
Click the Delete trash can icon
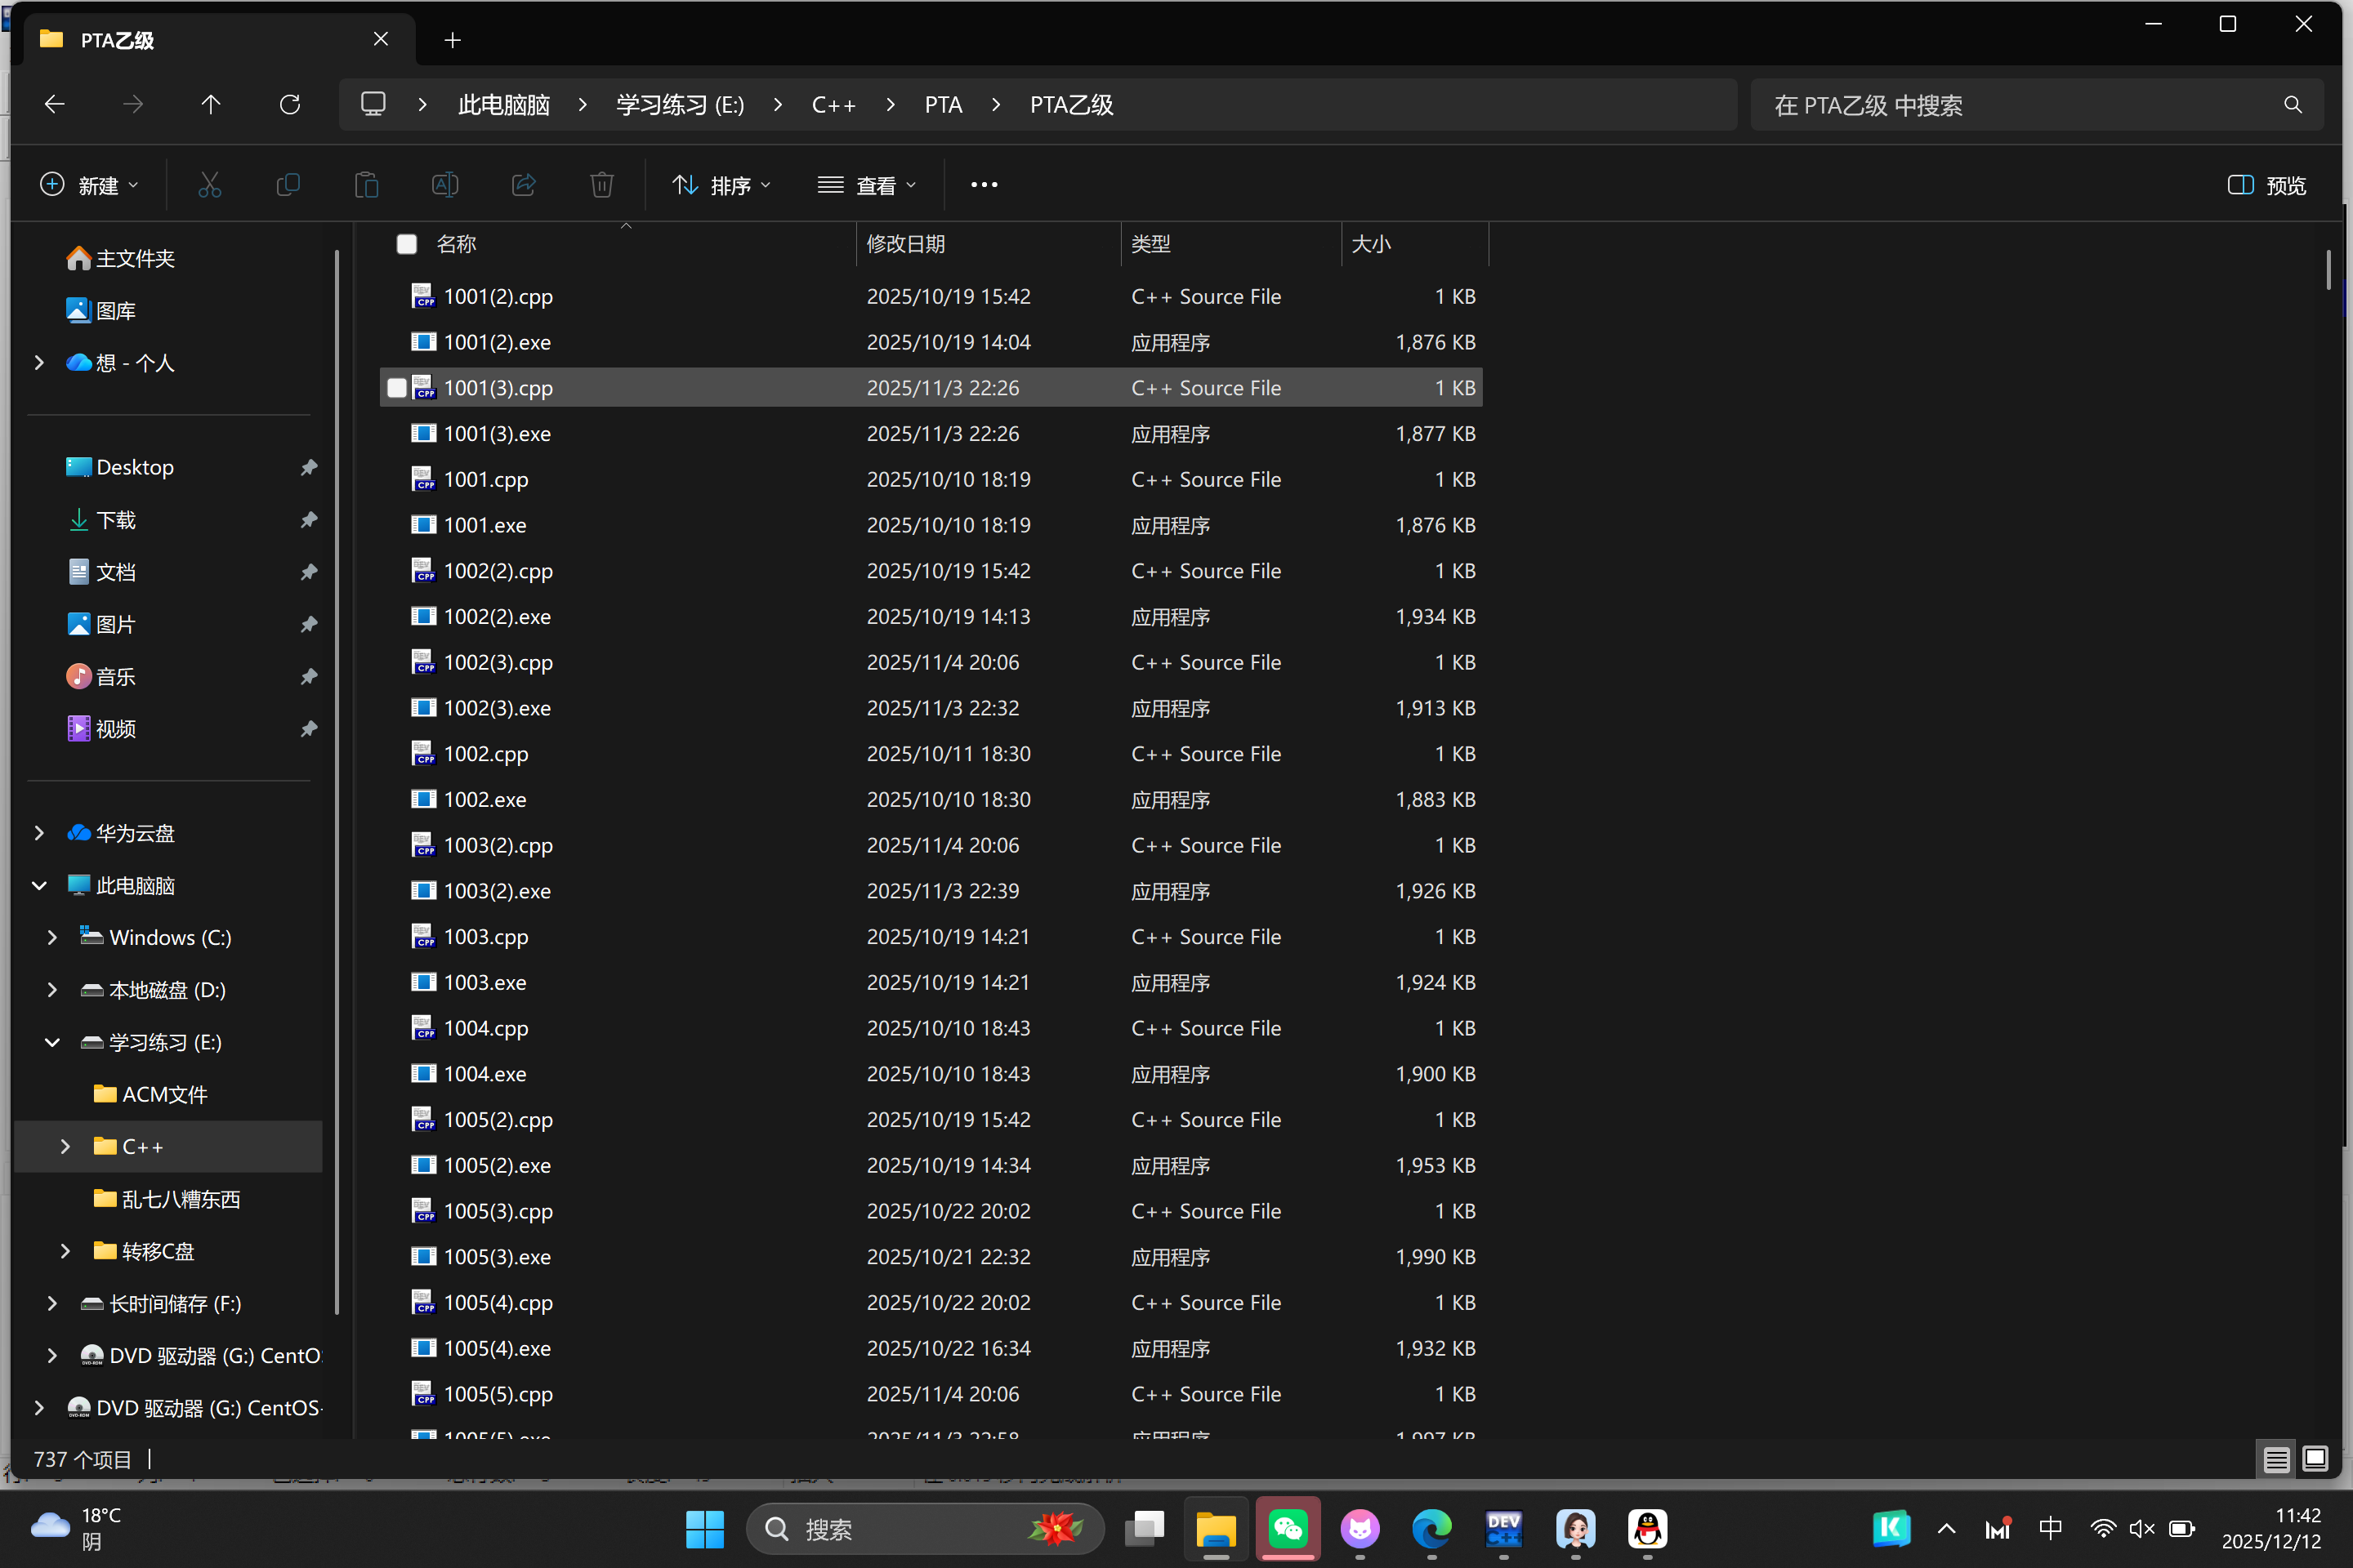pyautogui.click(x=601, y=185)
